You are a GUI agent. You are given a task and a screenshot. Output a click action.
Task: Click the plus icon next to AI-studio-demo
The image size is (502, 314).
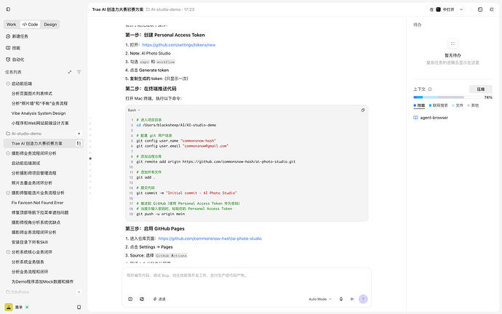(x=79, y=134)
